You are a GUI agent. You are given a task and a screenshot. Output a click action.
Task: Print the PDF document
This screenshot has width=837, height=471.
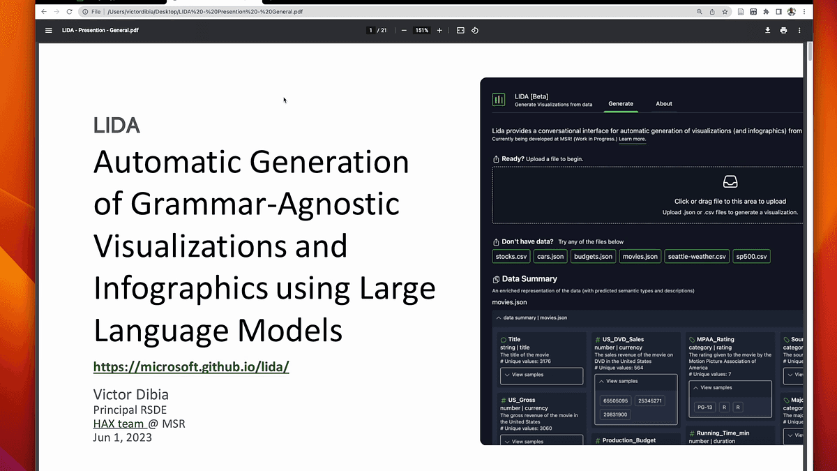pos(784,31)
